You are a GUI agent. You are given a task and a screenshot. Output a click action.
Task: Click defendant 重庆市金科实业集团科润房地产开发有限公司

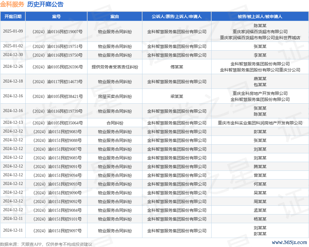click(x=260, y=123)
